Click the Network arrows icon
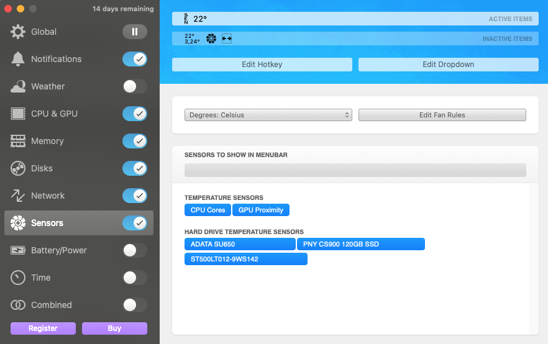548x344 pixels. click(18, 196)
